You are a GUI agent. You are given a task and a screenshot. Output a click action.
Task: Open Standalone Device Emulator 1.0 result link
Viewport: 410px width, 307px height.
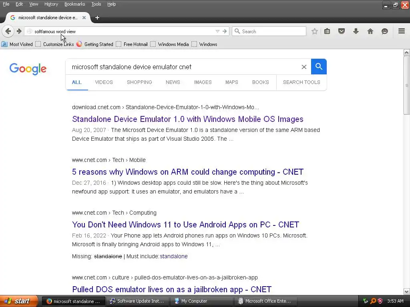[187, 119]
